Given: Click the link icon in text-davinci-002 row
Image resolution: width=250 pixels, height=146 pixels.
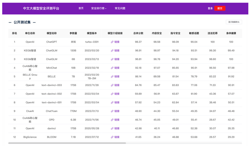Looking at the screenshot, I should coord(112,94).
